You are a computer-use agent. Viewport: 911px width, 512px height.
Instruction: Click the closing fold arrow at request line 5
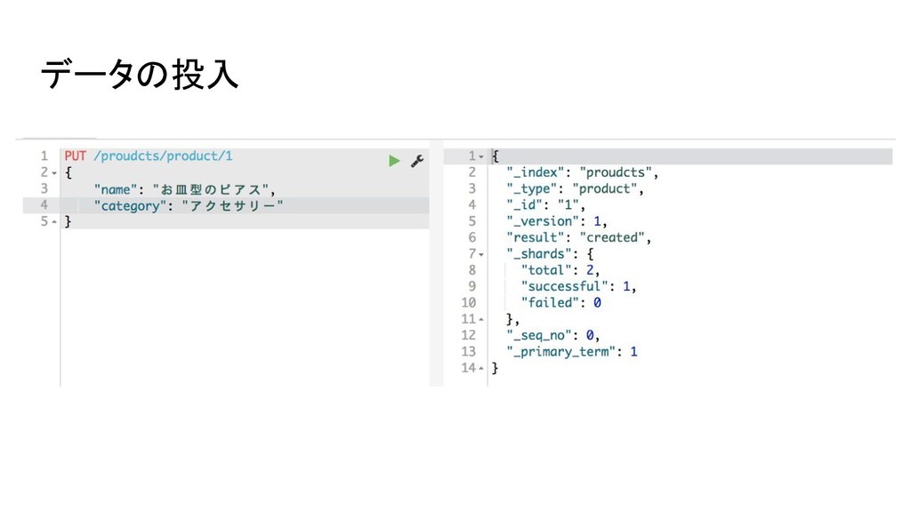point(54,221)
